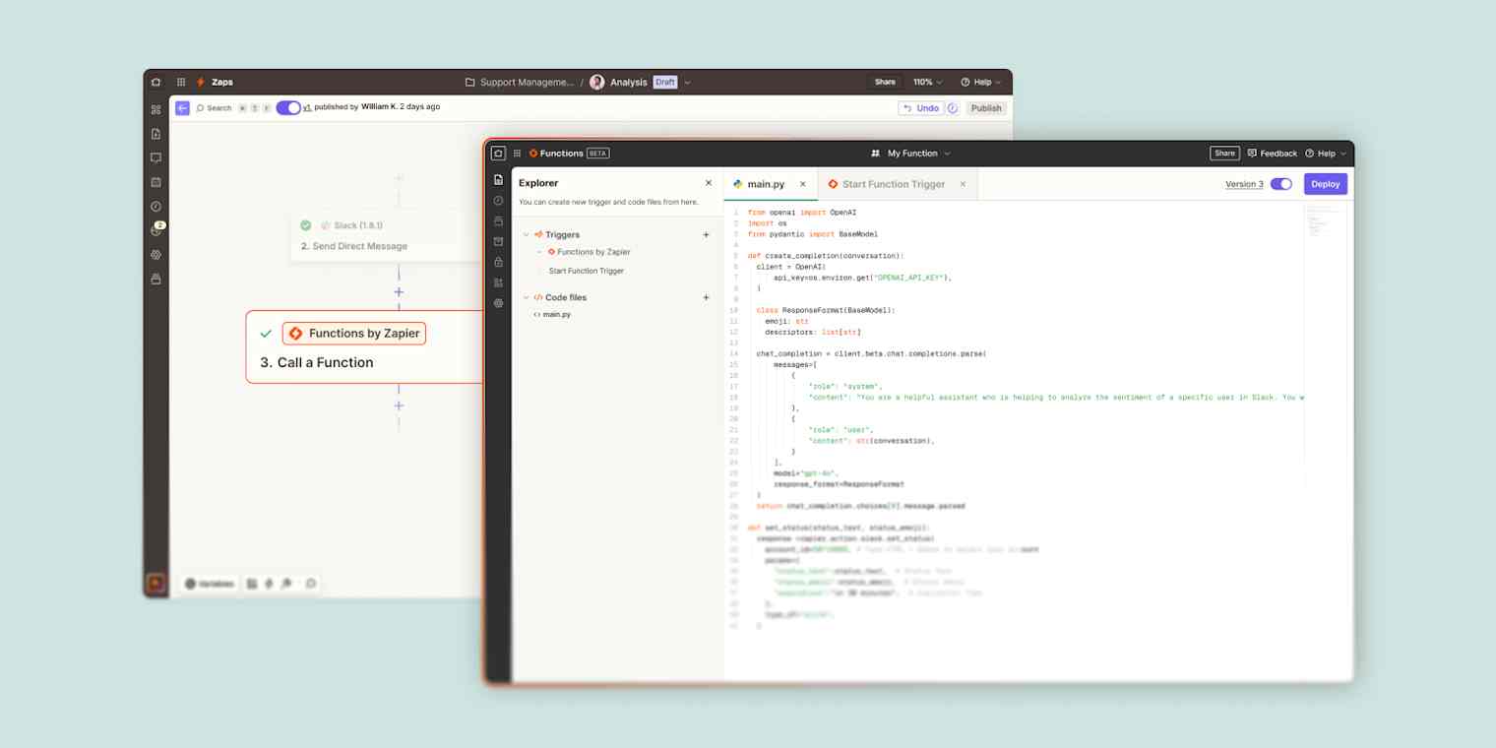Toggle the Version 3 switch
This screenshot has width=1496, height=748.
coord(1281,184)
